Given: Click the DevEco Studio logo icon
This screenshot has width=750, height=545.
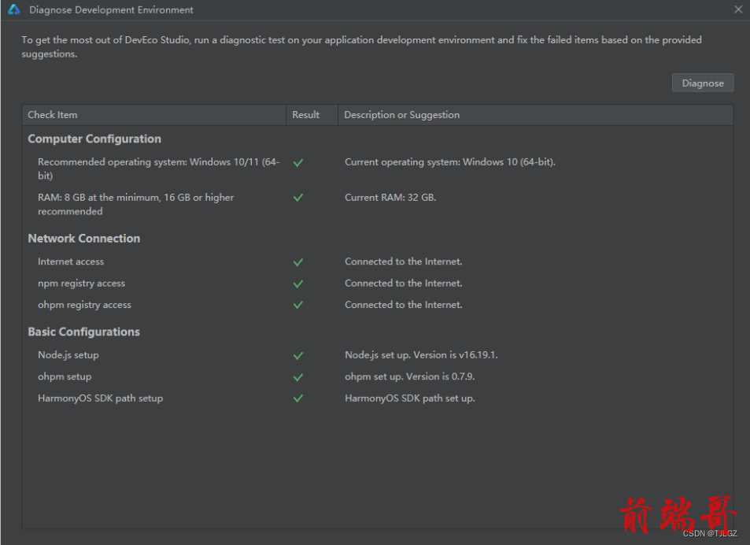Looking at the screenshot, I should coord(14,9).
